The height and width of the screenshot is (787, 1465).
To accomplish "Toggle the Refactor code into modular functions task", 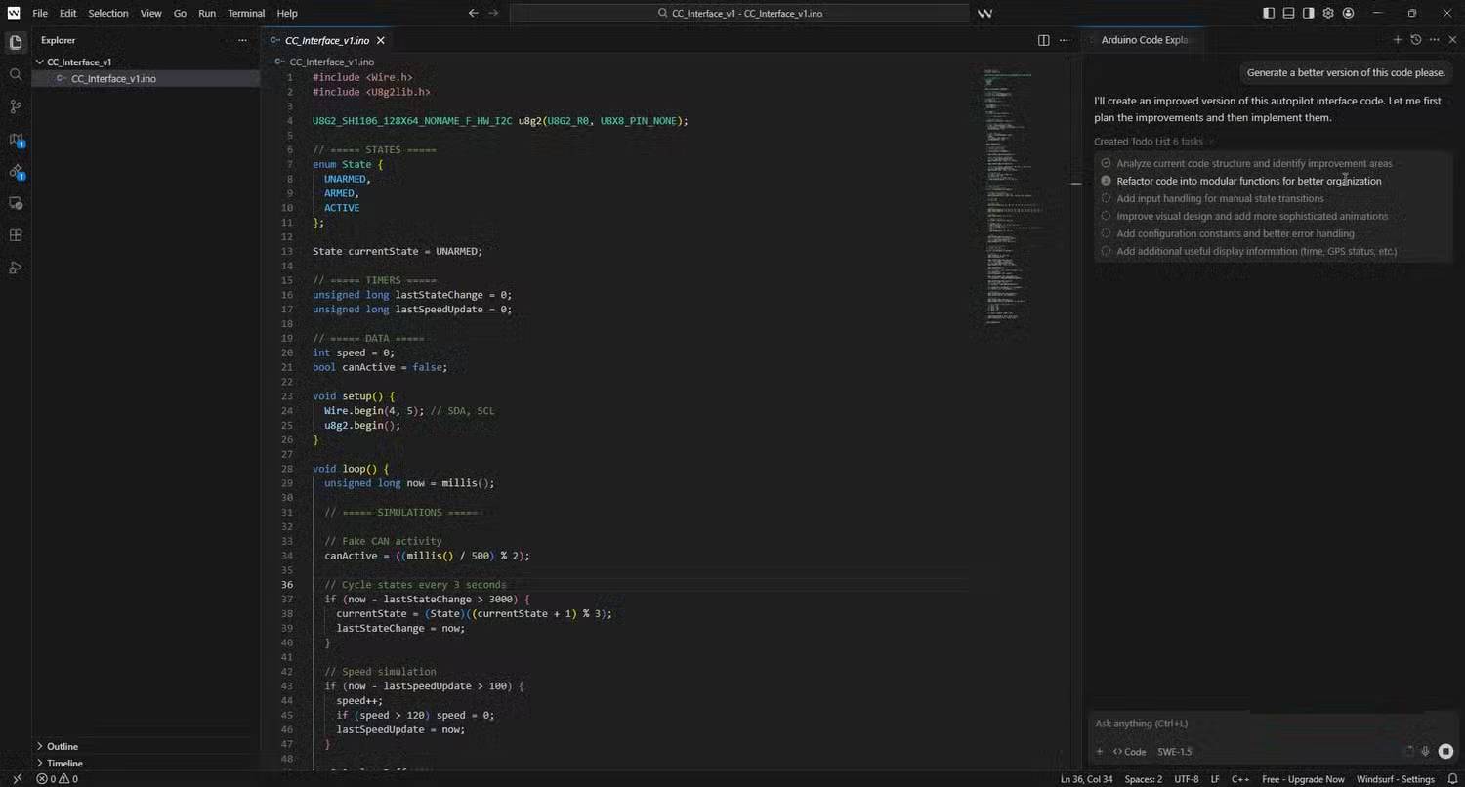I will click(1107, 181).
